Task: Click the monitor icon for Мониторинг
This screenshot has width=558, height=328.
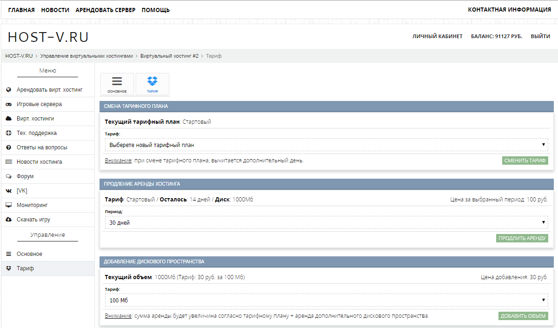Action: point(8,205)
